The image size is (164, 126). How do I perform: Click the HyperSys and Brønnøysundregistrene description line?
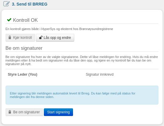pos(59,29)
